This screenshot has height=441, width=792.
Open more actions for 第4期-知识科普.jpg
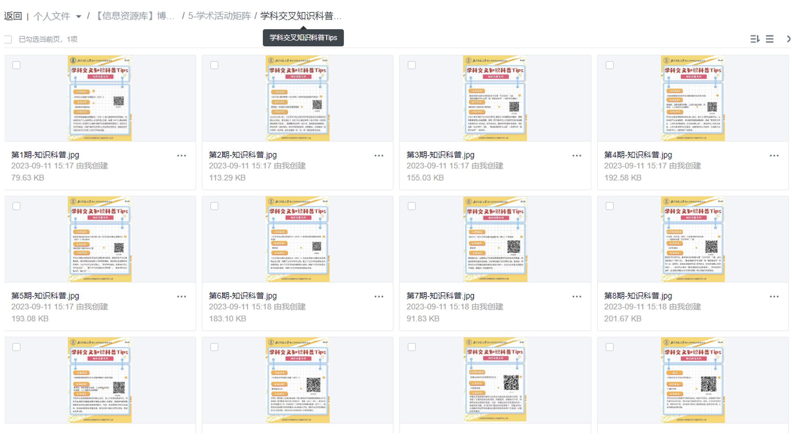tap(774, 155)
